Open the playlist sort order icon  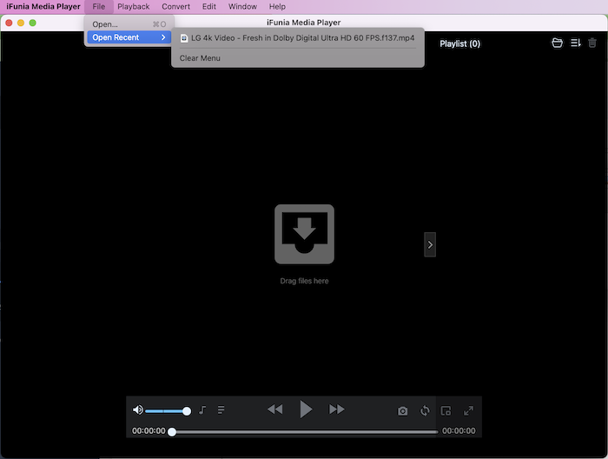pyautogui.click(x=576, y=43)
